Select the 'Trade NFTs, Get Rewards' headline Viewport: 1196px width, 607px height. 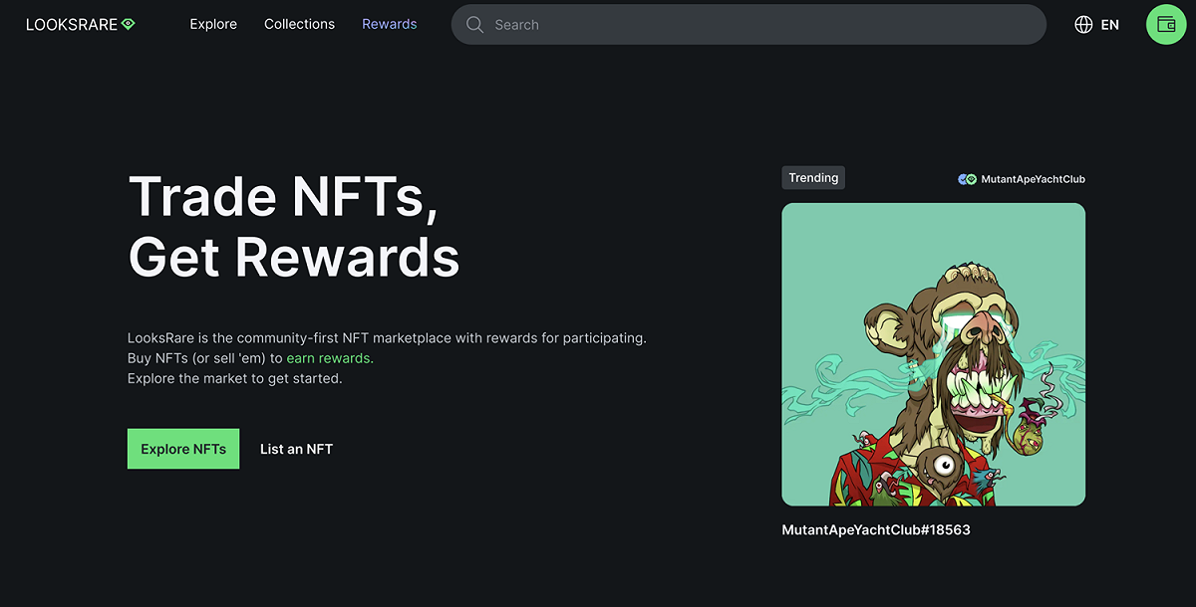(294, 226)
